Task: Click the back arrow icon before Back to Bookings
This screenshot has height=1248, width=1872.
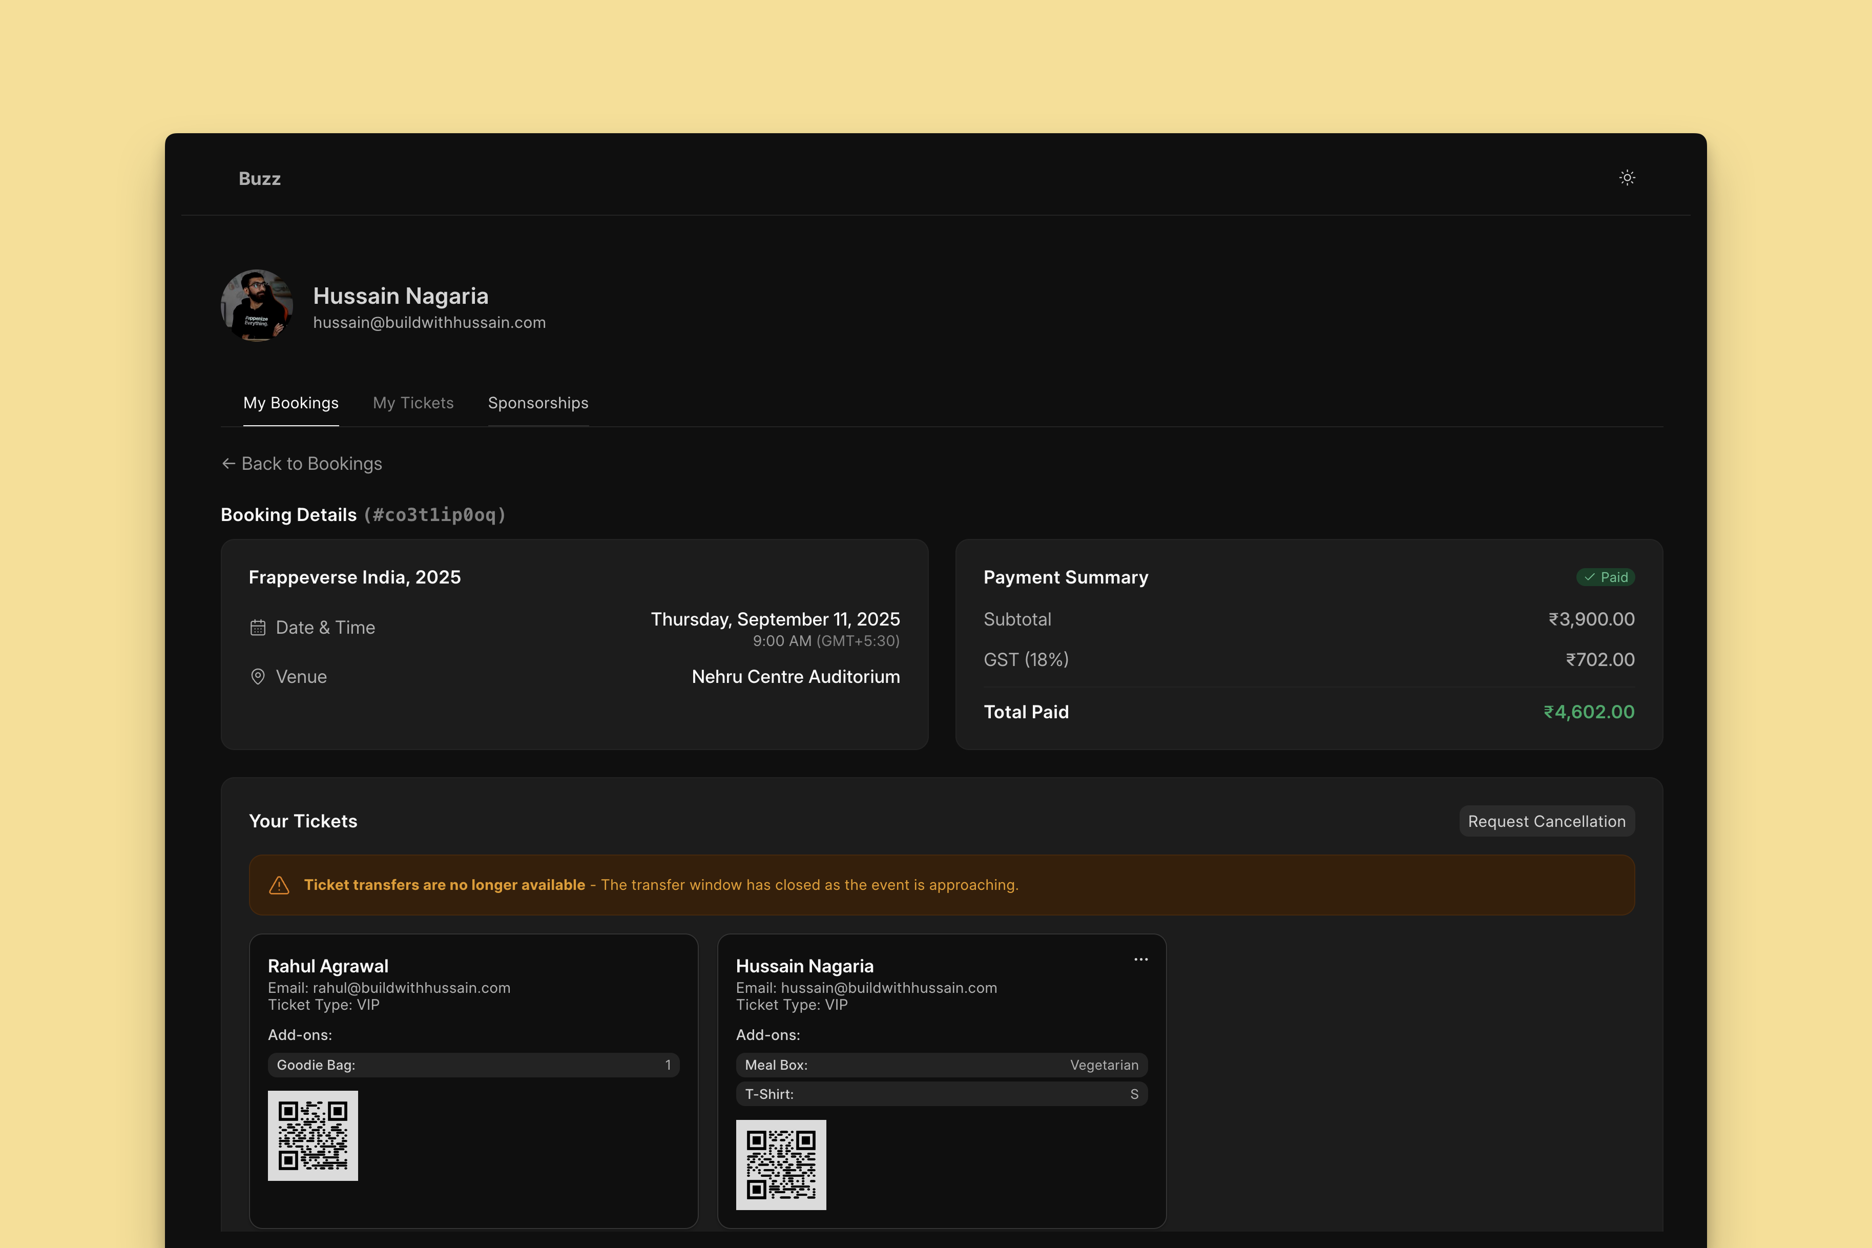Action: tap(228, 463)
